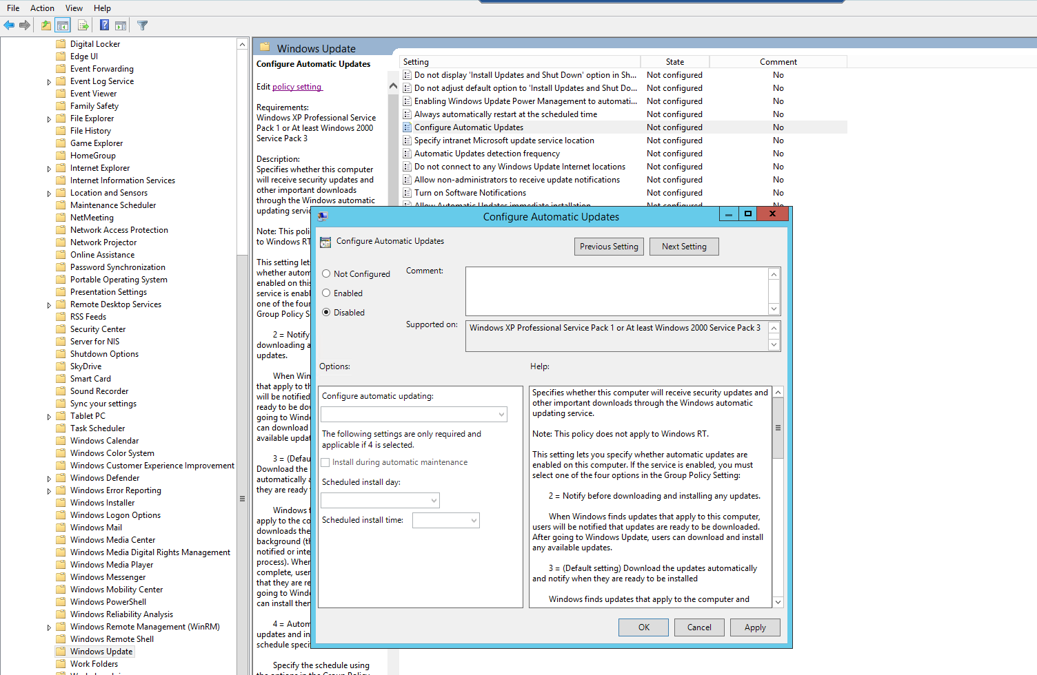Select the Not Configured radio button

click(325, 273)
